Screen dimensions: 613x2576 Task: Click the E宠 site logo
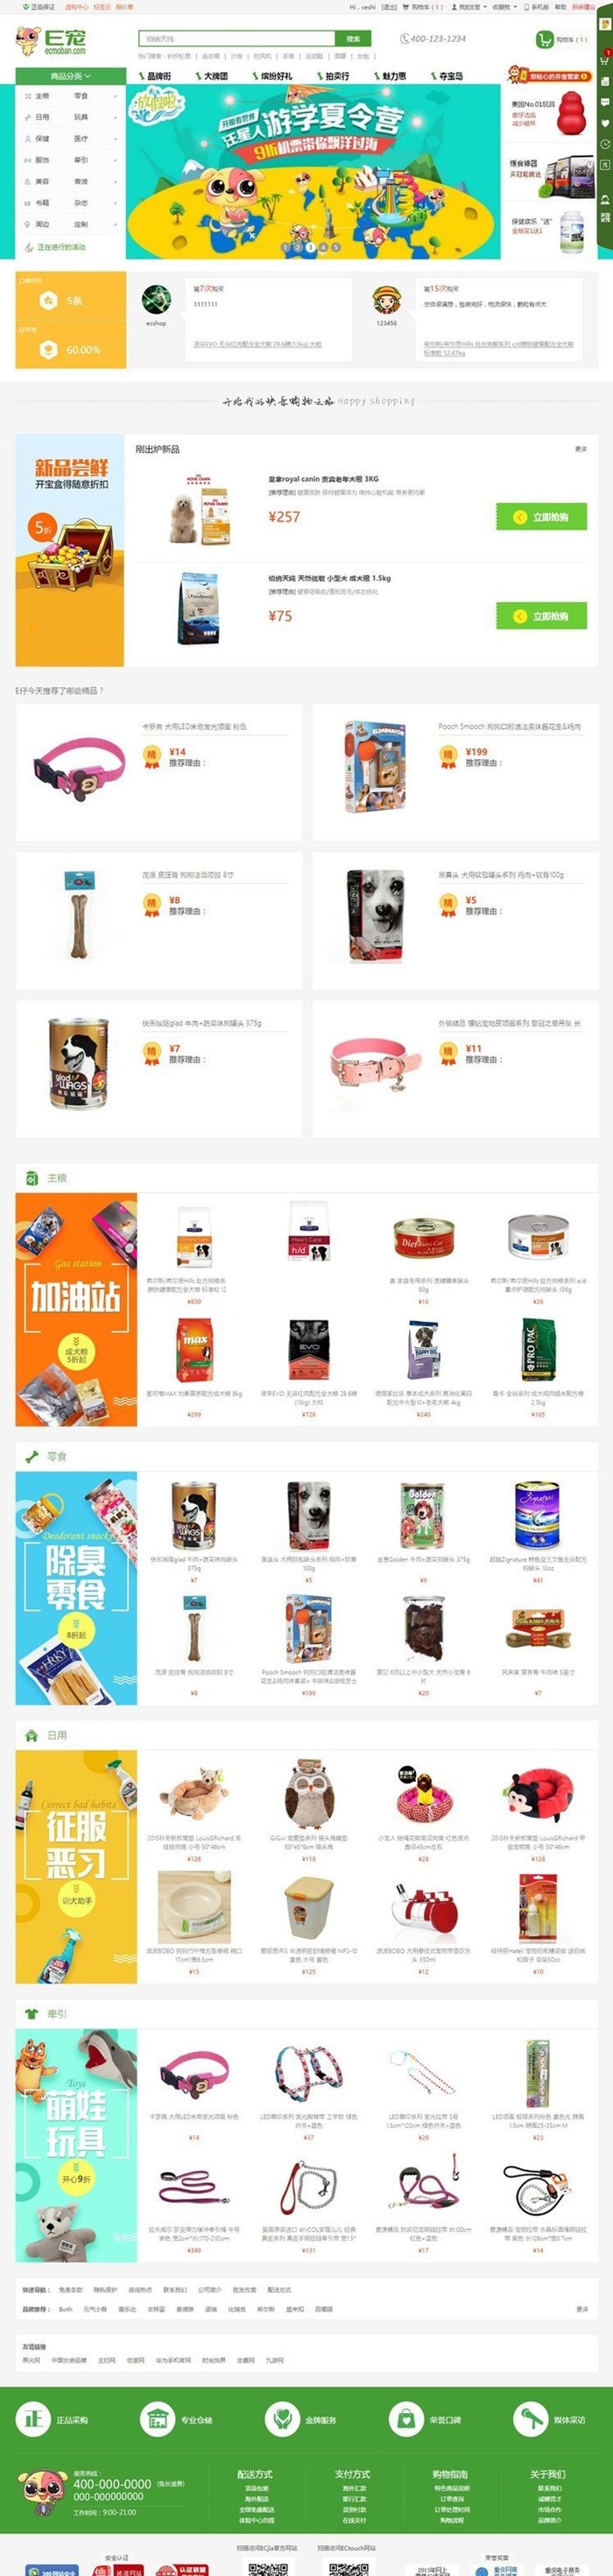51,41
